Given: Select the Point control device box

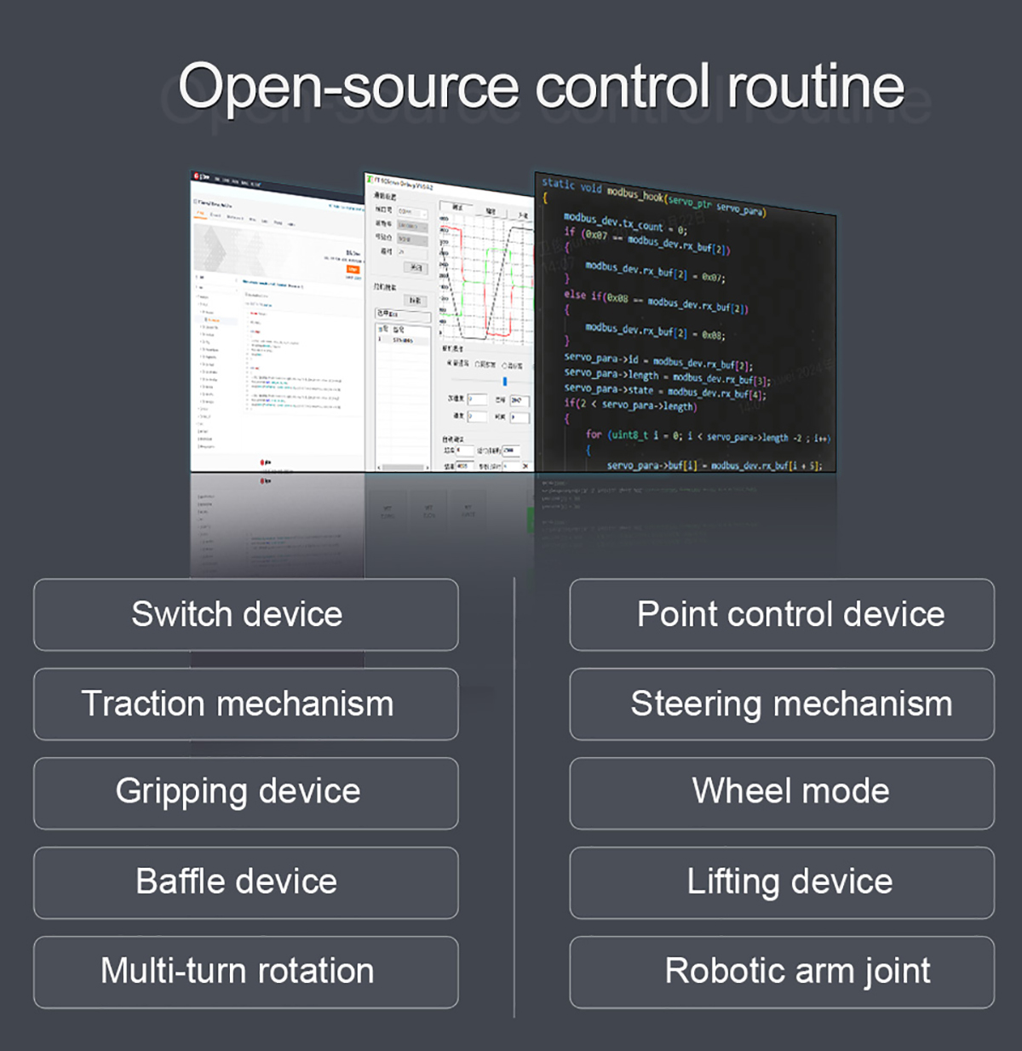Looking at the screenshot, I should tap(781, 615).
